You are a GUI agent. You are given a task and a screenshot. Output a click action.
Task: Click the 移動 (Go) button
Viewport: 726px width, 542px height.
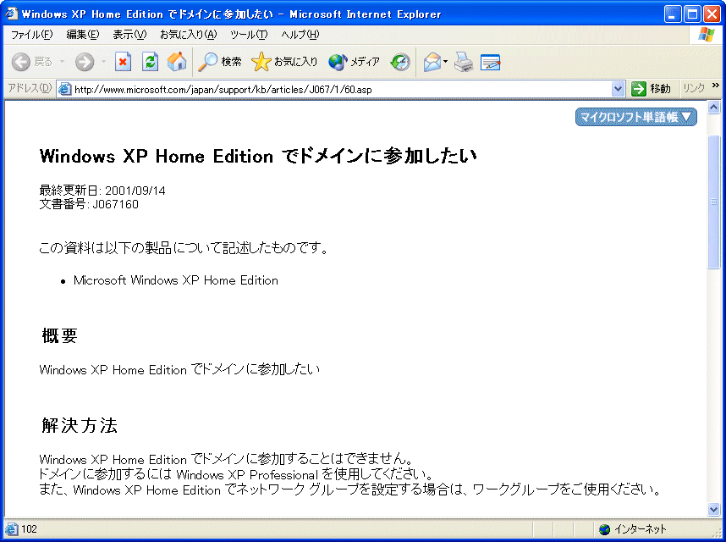(x=651, y=88)
